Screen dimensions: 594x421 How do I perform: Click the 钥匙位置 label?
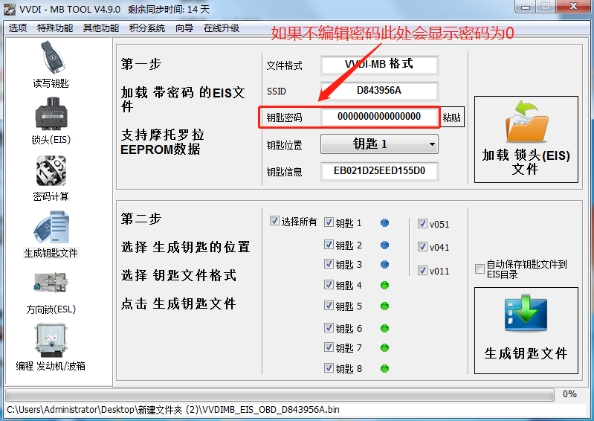coord(285,145)
